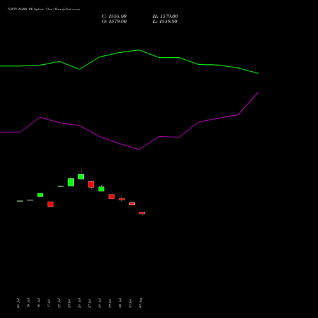Screen dimensions: 318x318
Task: Select the green candle above 23 Jul
Action: point(71,182)
